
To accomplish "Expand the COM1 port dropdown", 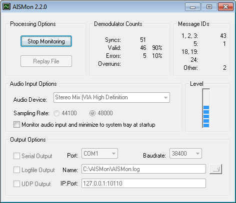I will [x=99, y=154].
